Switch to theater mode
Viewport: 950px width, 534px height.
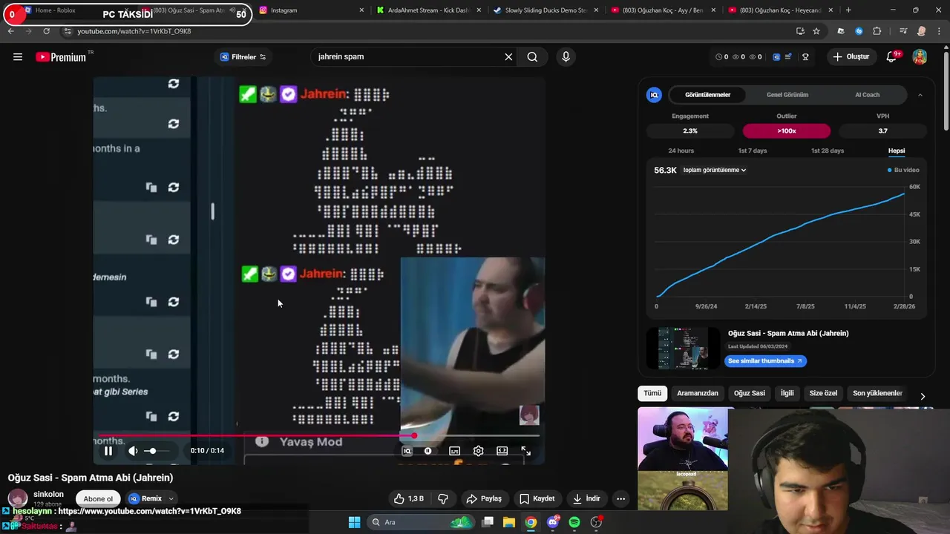coord(502,450)
